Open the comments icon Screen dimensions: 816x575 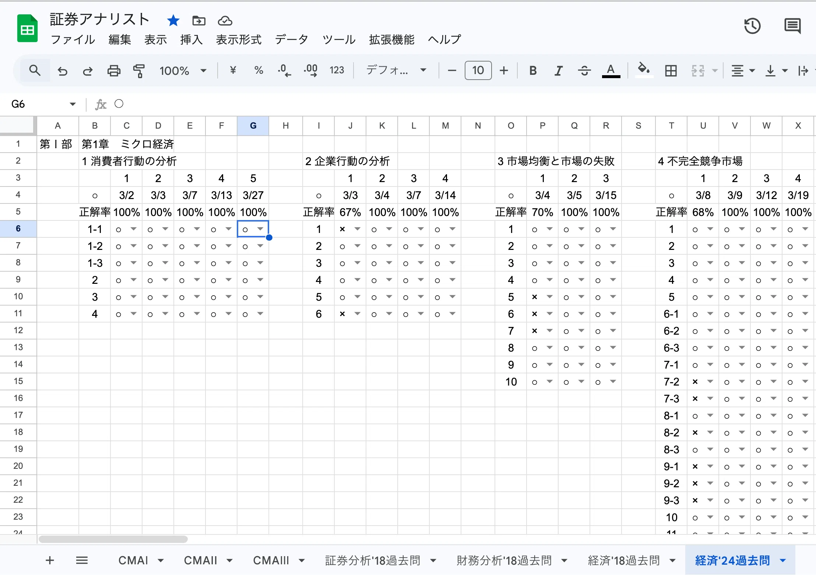[x=792, y=26]
